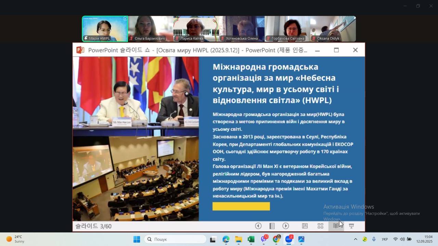Image resolution: width=438 pixels, height=246 pixels.
Task: Toggle microphone icon in system tray
Action: (x=374, y=239)
